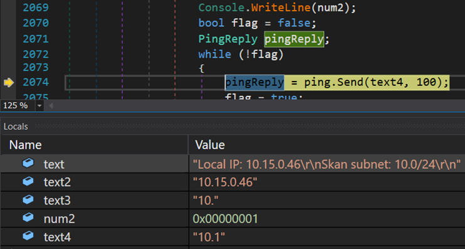
Task: Select the num2 name in Locals
Action: tap(60, 219)
